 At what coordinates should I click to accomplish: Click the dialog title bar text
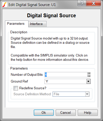[32, 5]
